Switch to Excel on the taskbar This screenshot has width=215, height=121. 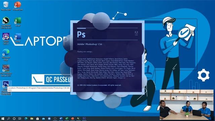coord(67,119)
